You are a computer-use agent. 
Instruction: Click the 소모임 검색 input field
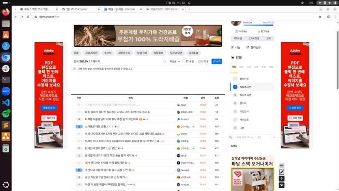pyautogui.click(x=252, y=137)
